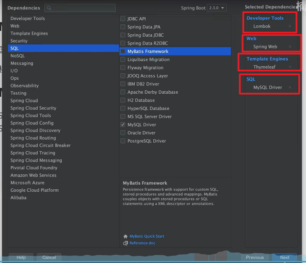Tick the Spring Data JDBC checkbox

tap(123, 35)
